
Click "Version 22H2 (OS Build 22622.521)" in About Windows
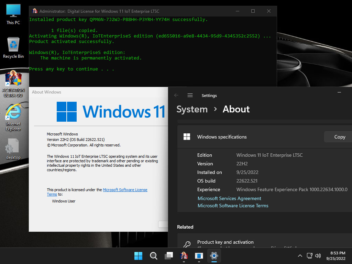coord(76,140)
